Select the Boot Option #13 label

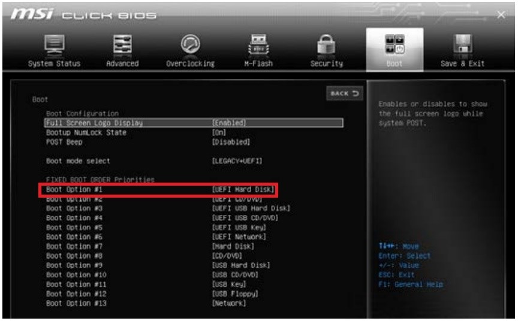pos(76,303)
